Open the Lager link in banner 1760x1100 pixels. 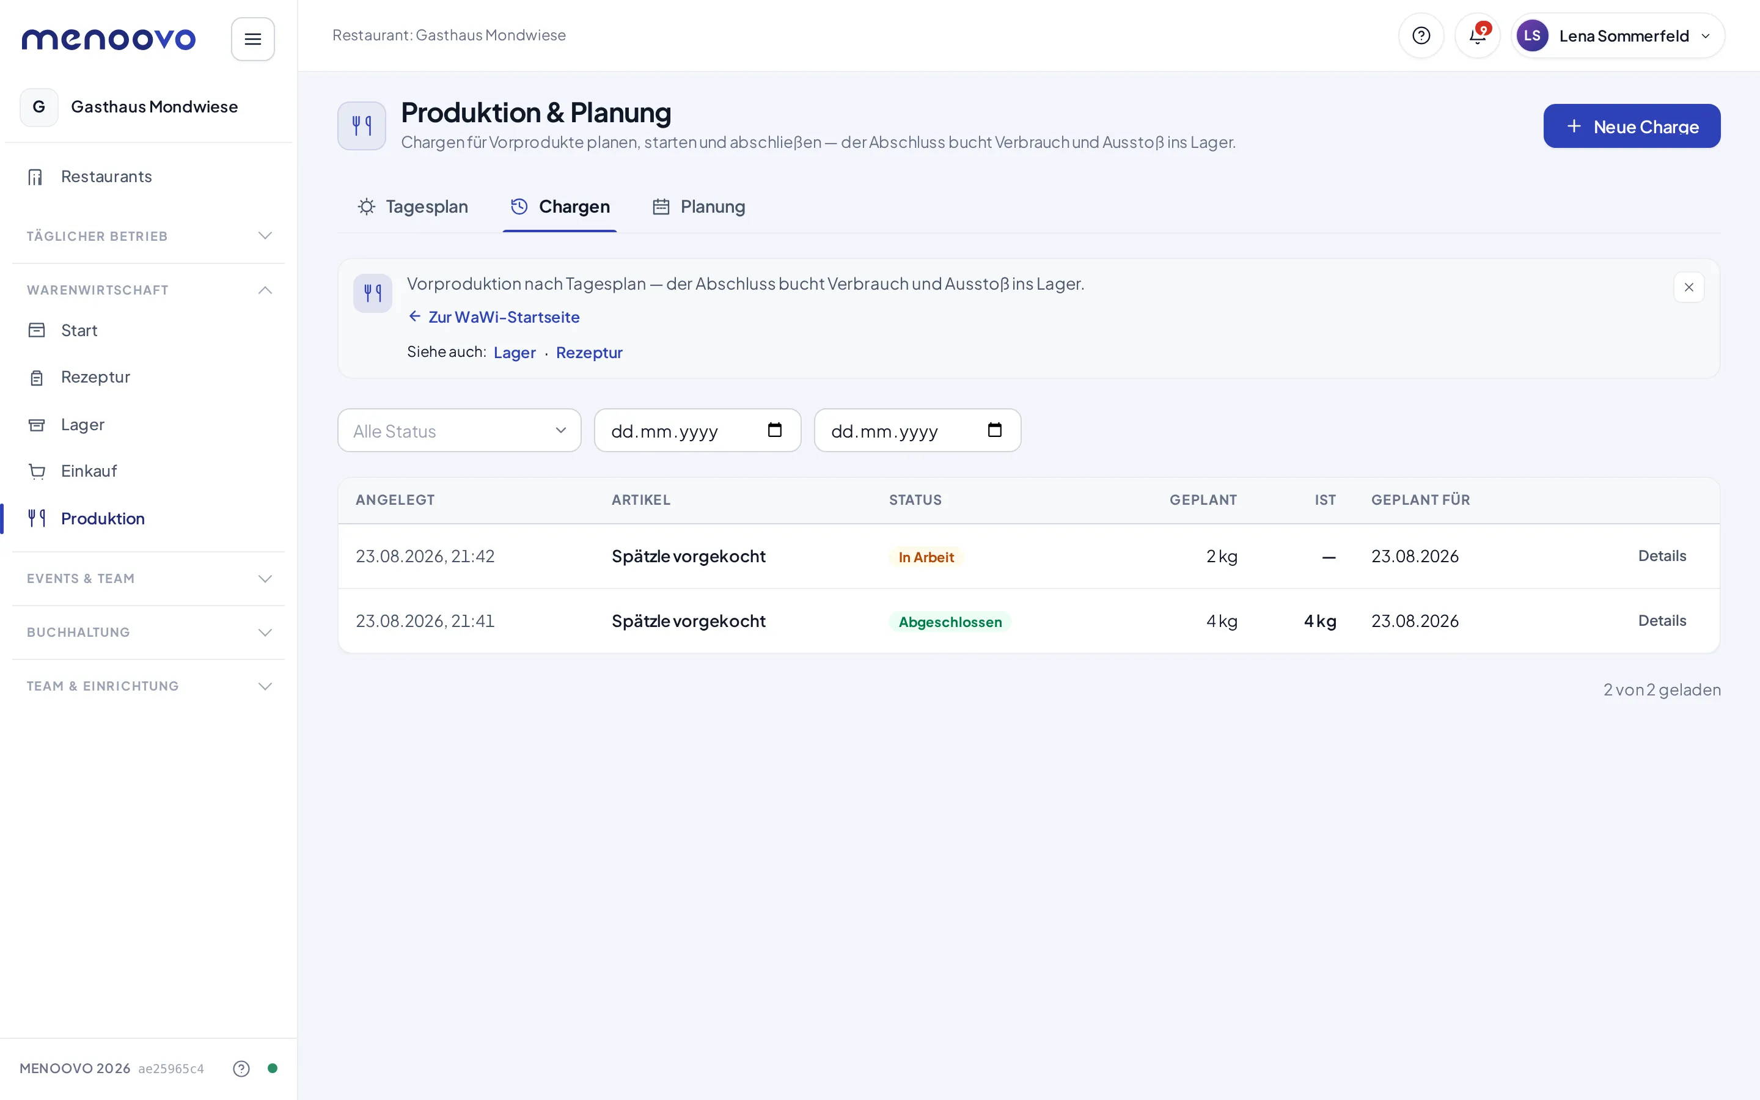click(514, 353)
